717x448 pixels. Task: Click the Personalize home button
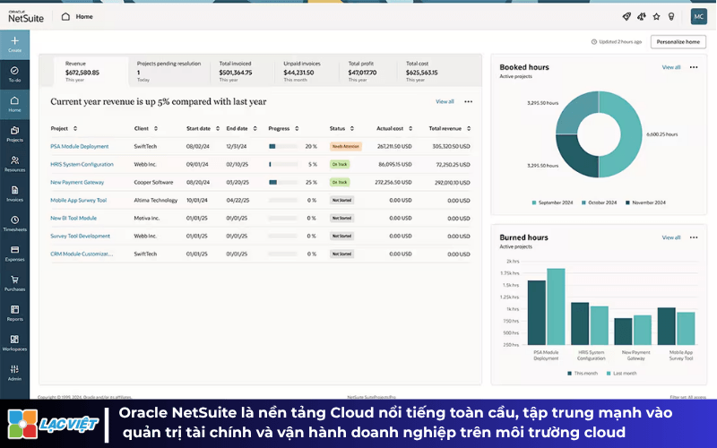tap(678, 41)
